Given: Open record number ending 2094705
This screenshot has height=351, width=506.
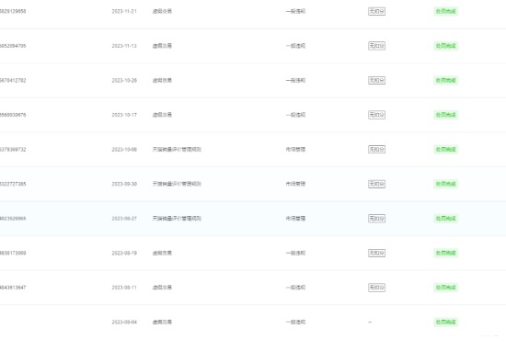Looking at the screenshot, I should point(13,46).
